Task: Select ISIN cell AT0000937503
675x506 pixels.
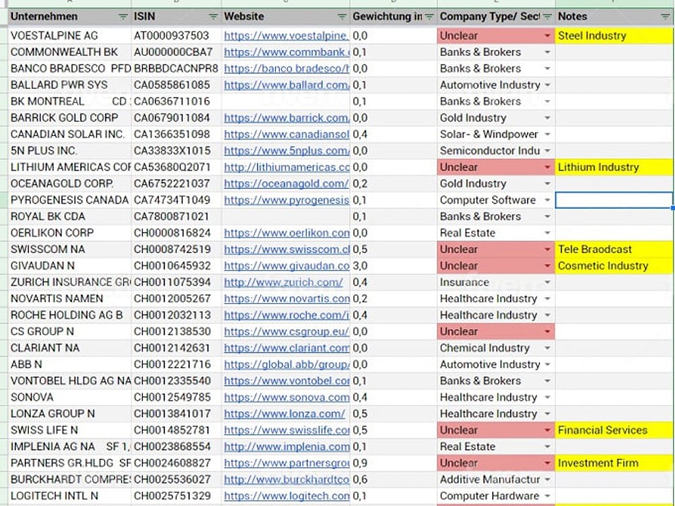Action: (x=176, y=36)
